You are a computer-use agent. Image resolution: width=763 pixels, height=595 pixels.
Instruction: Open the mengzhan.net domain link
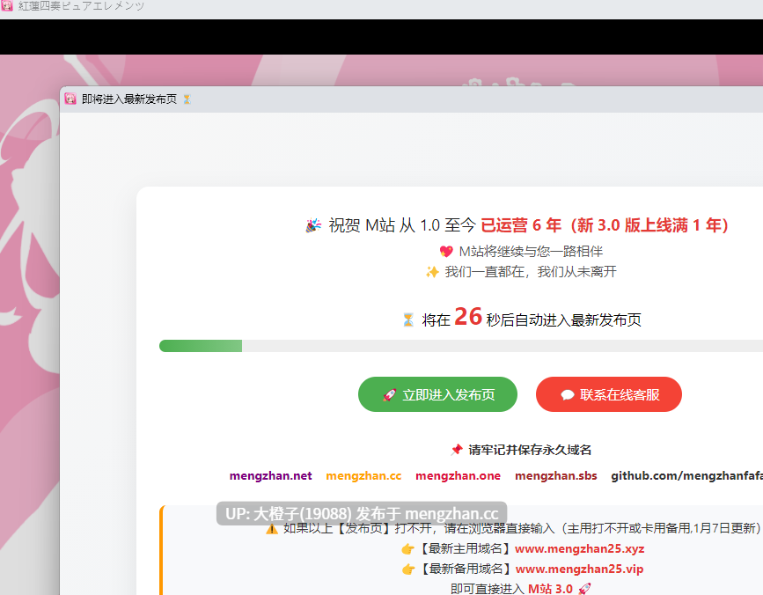[270, 476]
